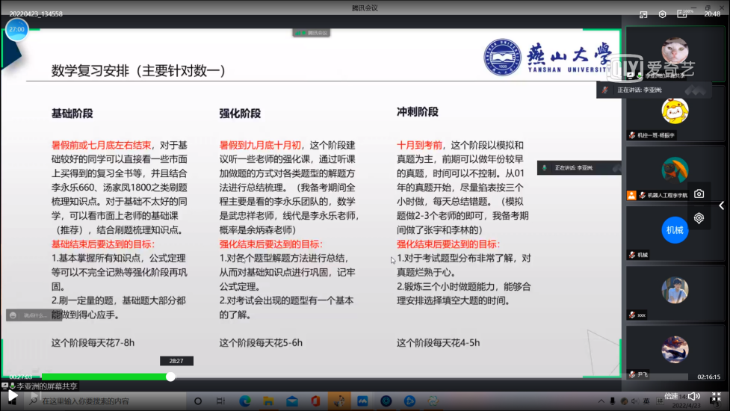Open the hexagon settings icon on right edge
The image size is (730, 411).
[699, 218]
